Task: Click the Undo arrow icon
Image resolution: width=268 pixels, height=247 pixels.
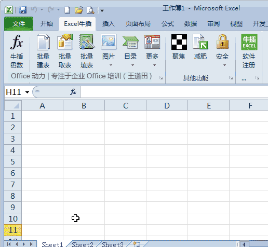Action: pos(34,9)
